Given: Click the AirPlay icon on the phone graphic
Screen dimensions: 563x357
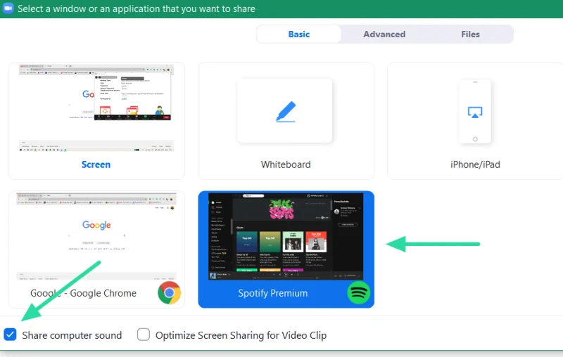Looking at the screenshot, I should [474, 112].
